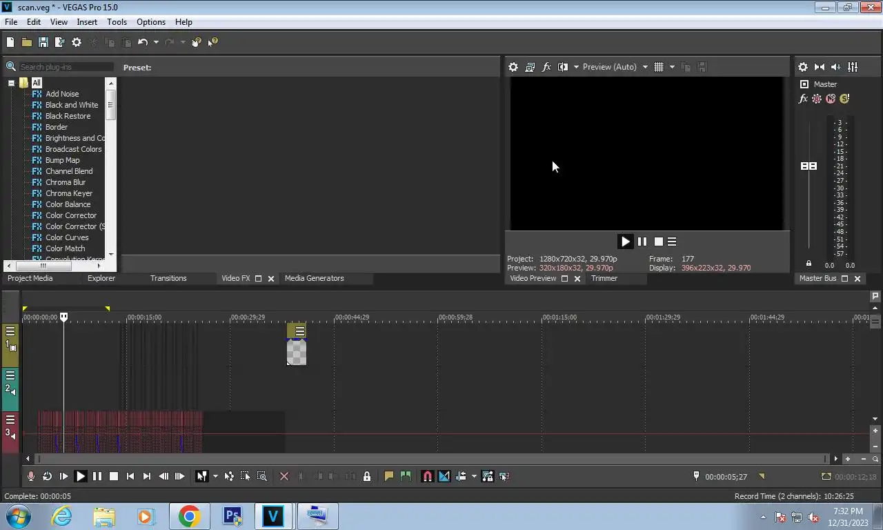Image resolution: width=883 pixels, height=530 pixels.
Task: Click the Interactive Tutorials icon
Action: [197, 42]
